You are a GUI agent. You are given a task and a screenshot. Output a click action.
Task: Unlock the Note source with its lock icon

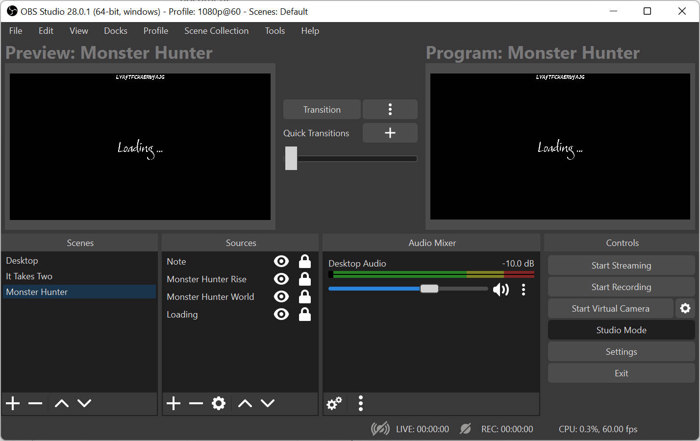(304, 261)
